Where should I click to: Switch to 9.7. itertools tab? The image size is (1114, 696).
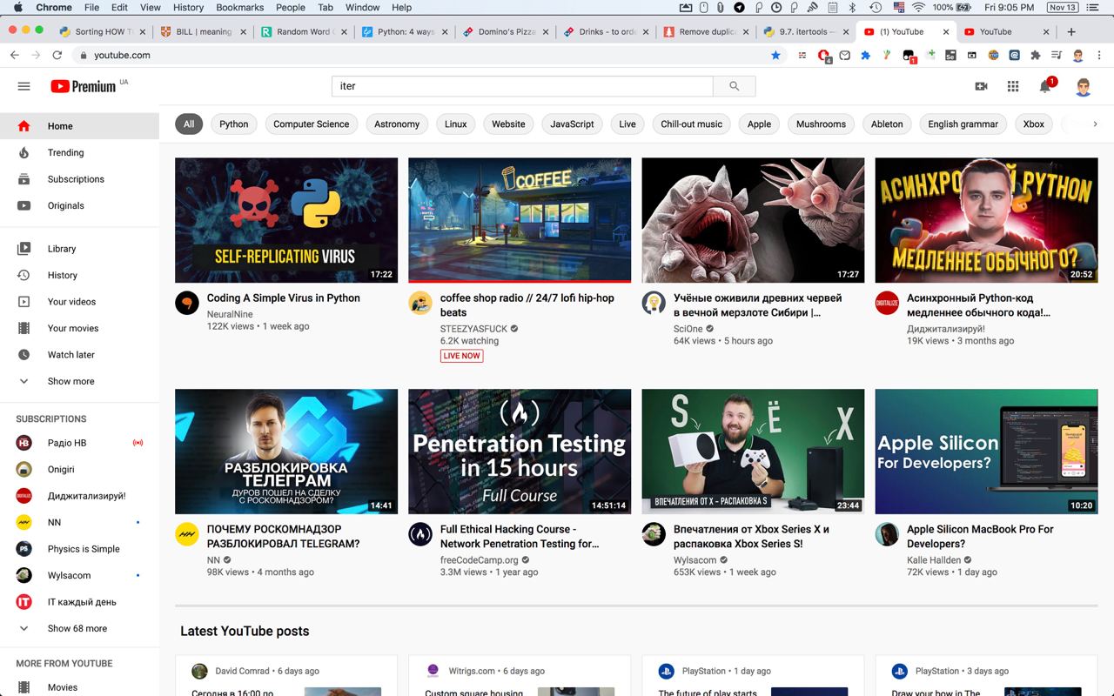pos(804,31)
